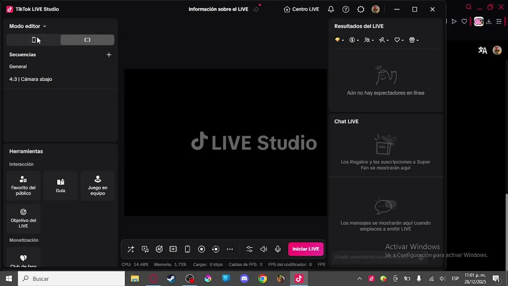Click Información sobre el LIVE title
Viewport: 508px width, 286px height.
[x=218, y=9]
